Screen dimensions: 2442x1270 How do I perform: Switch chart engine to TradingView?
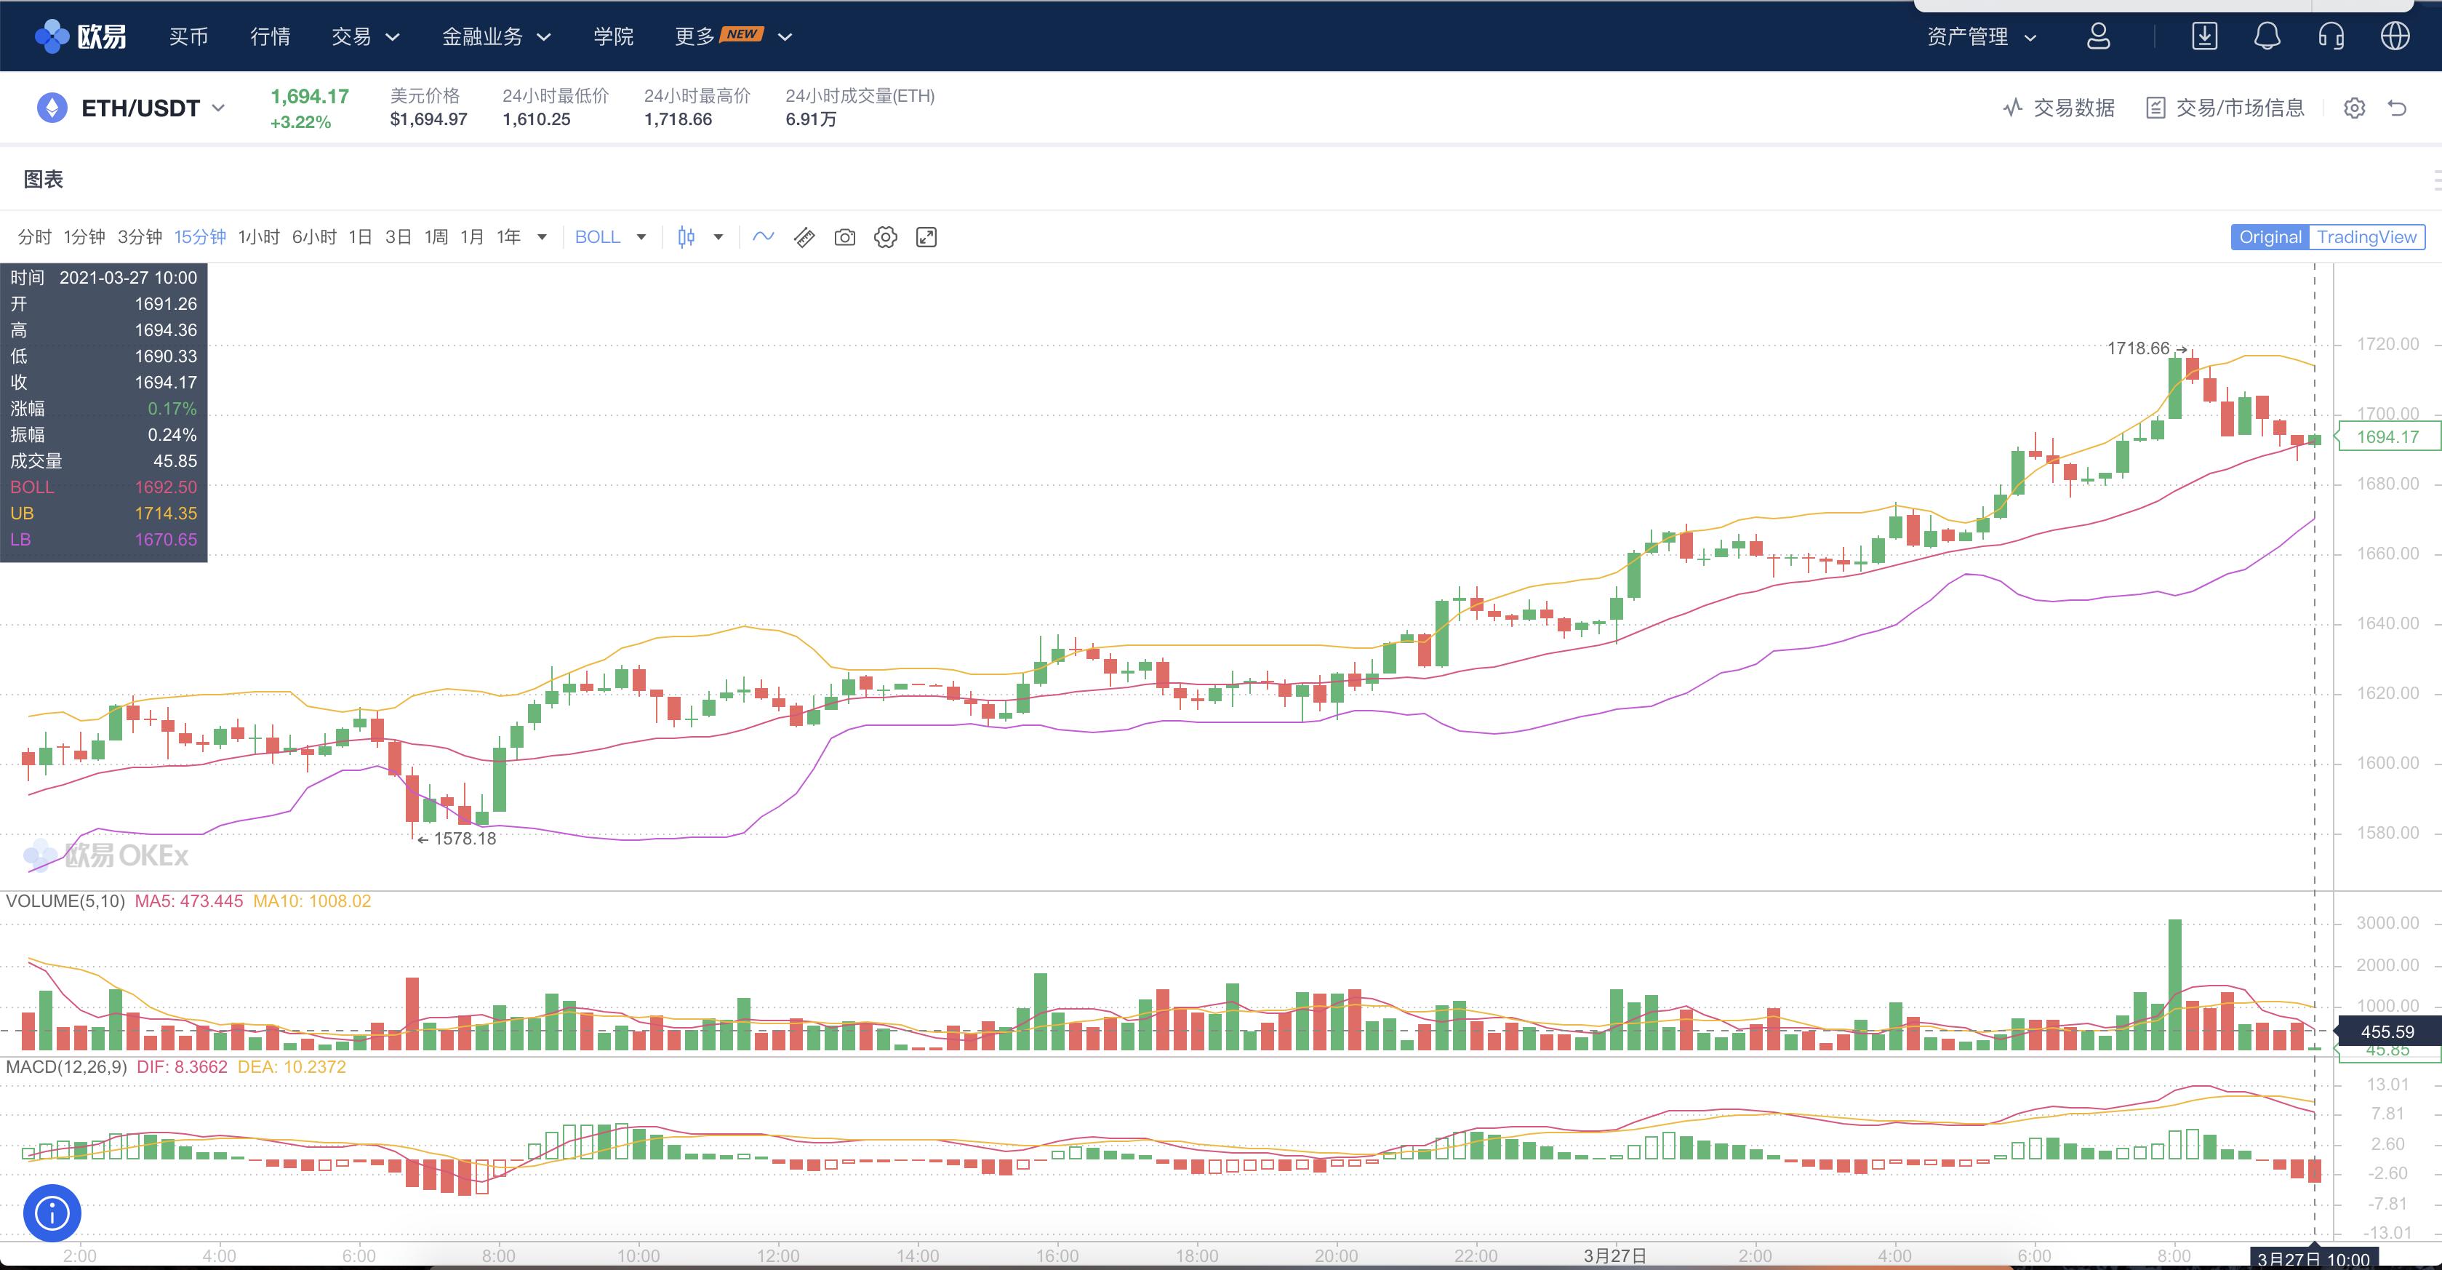click(2367, 237)
